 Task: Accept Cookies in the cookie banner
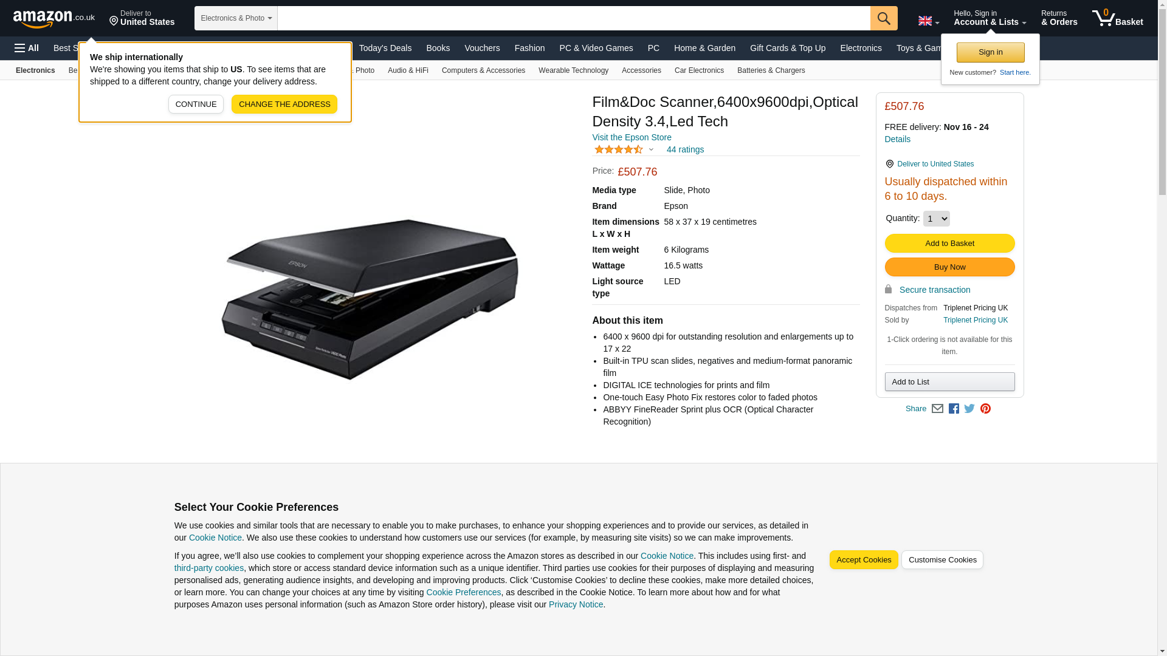tap(864, 560)
